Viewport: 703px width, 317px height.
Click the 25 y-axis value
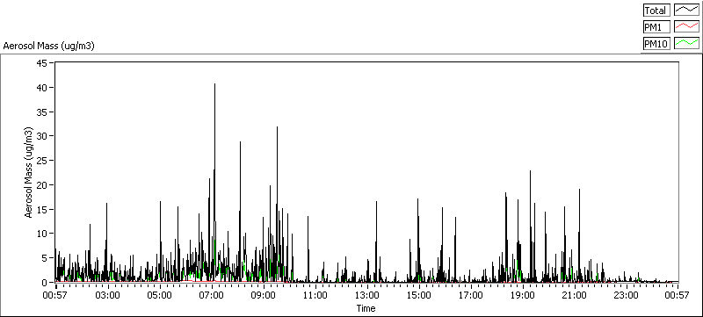(x=42, y=161)
